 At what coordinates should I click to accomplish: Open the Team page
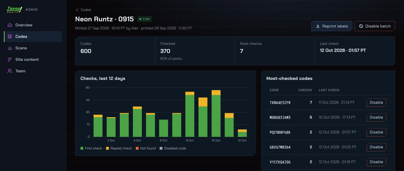pos(33,71)
